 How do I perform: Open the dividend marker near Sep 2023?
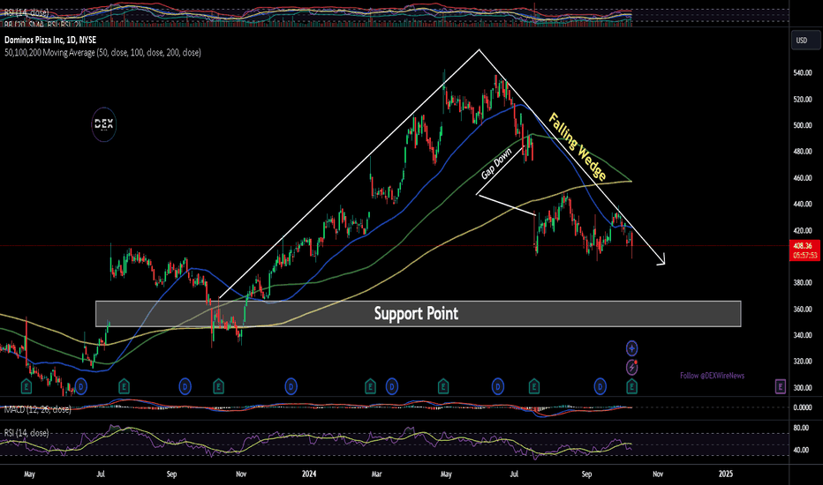coord(185,387)
